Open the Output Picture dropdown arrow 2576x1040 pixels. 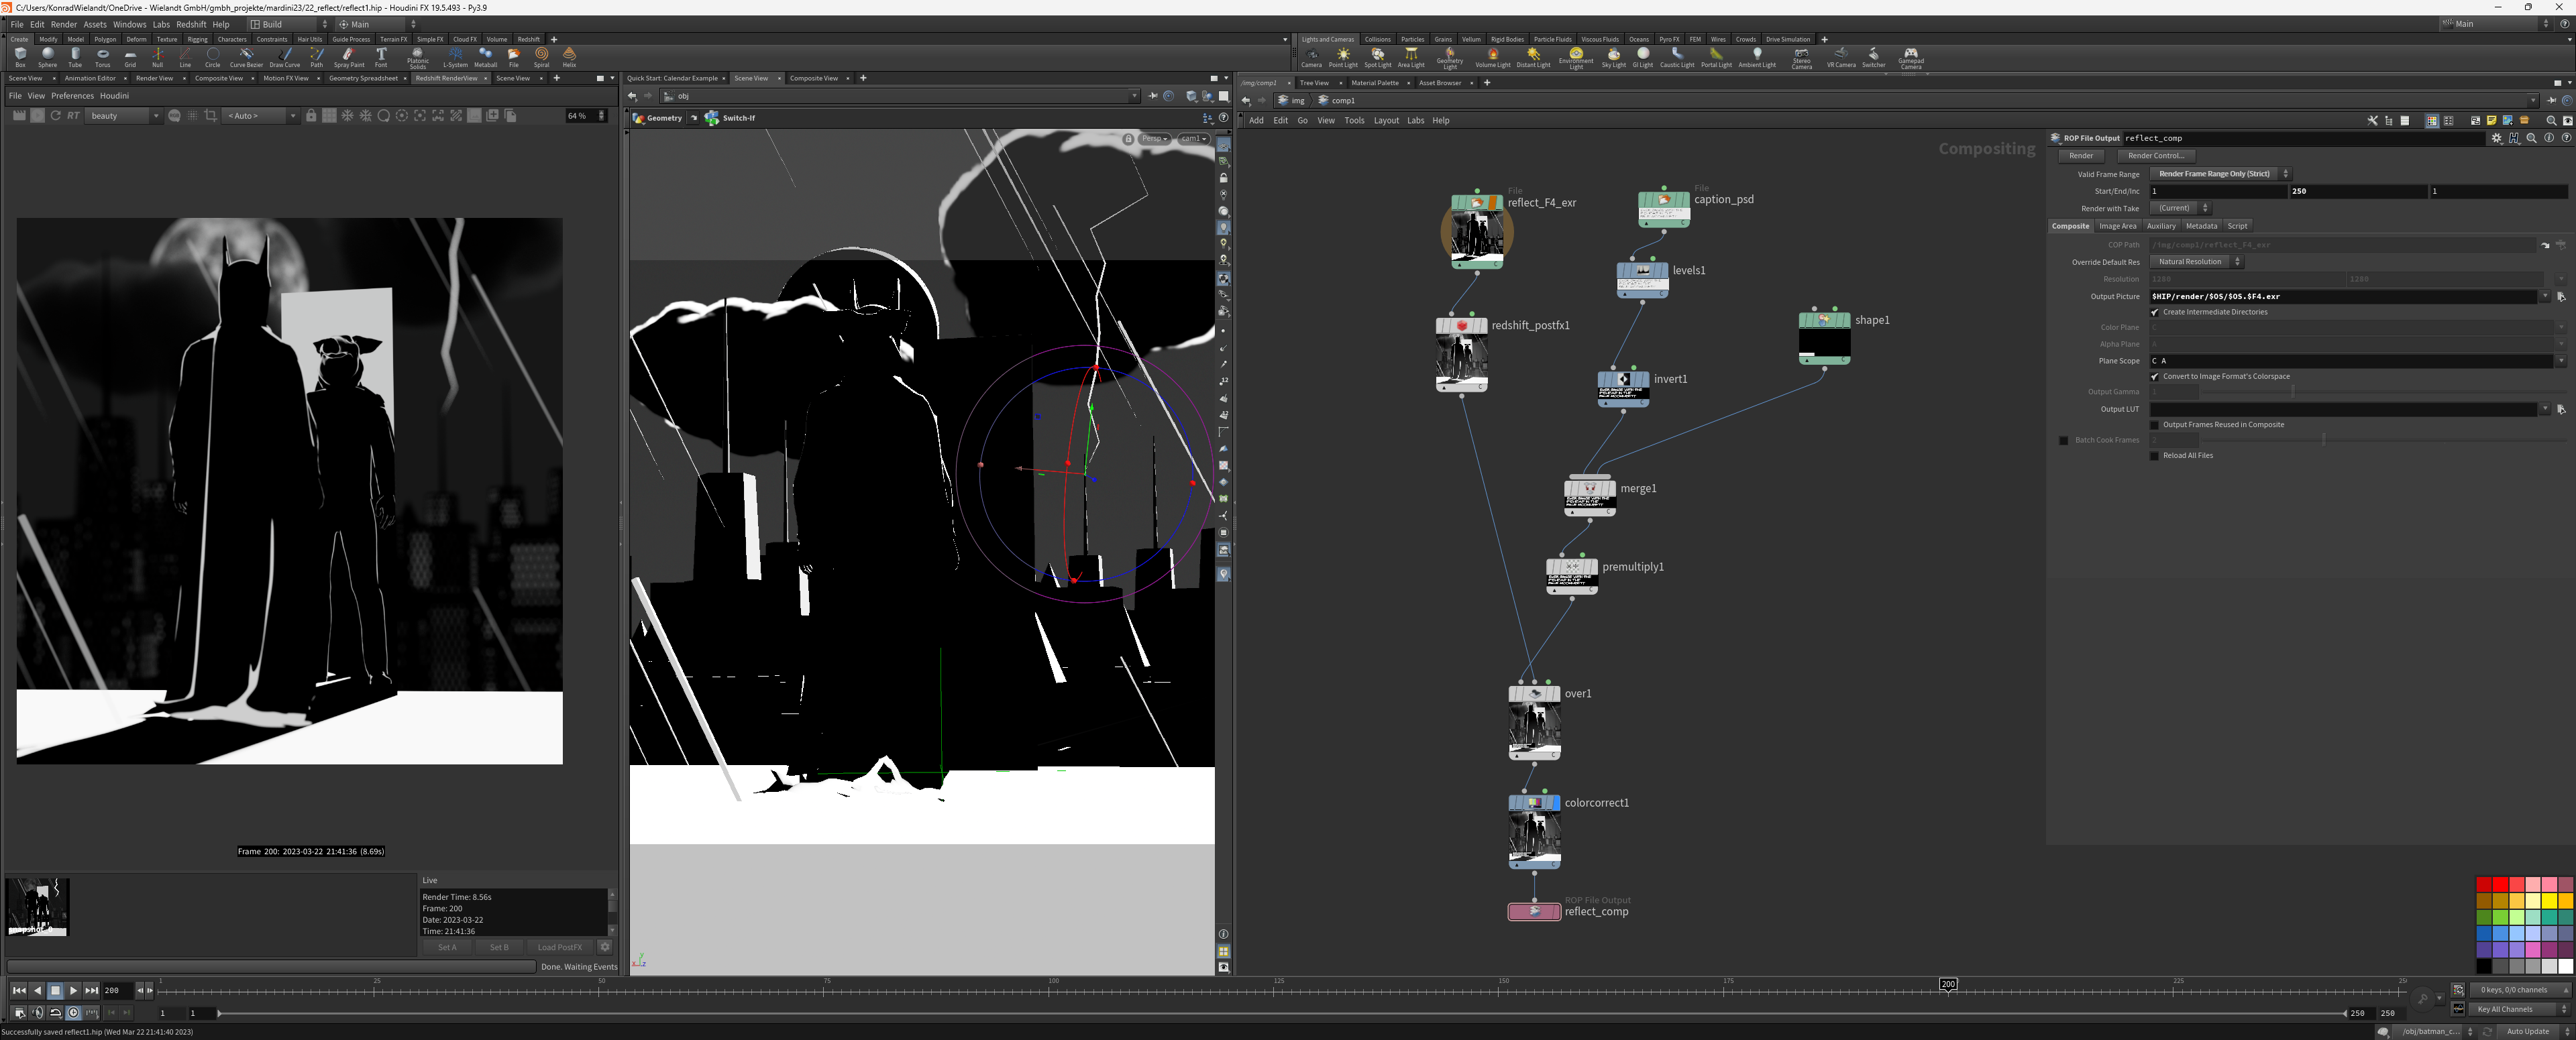coord(2545,297)
